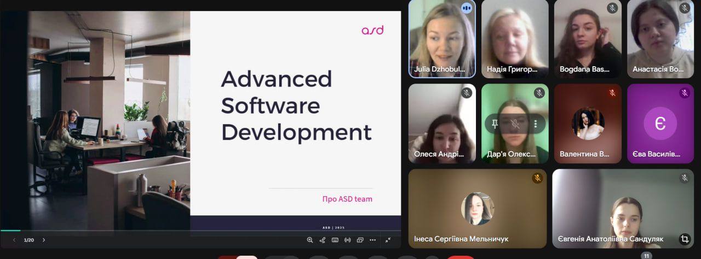Click the slide progress bar
The height and width of the screenshot is (259, 701).
(200, 231)
